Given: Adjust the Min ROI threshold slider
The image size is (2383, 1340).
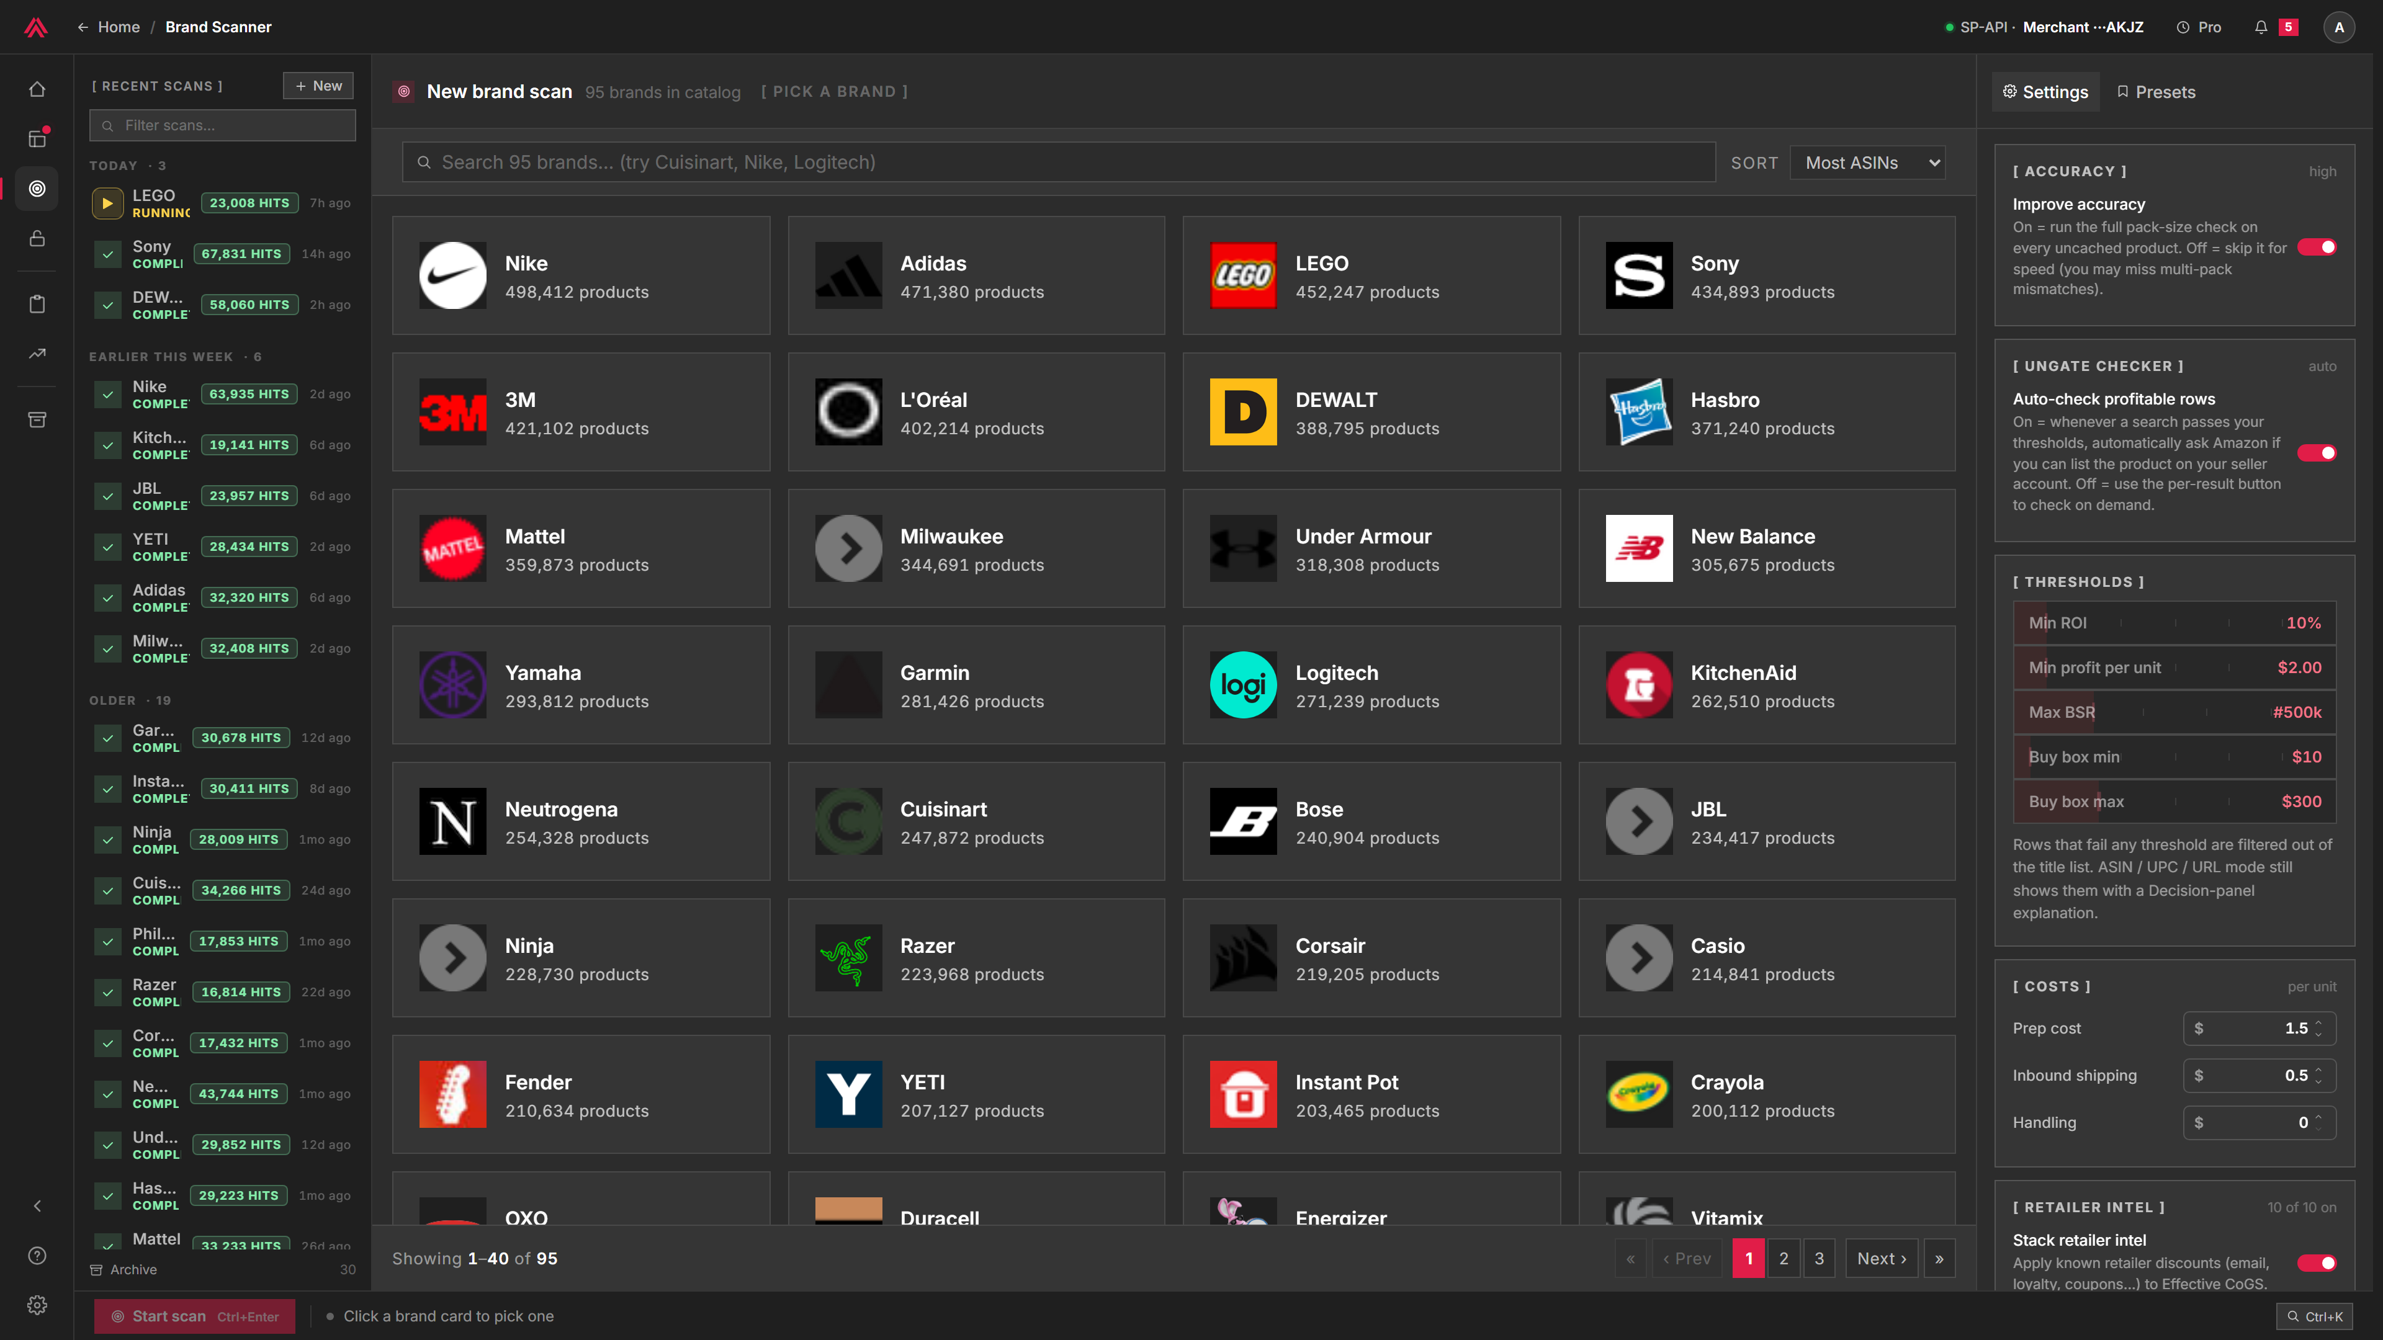Looking at the screenshot, I should coord(2174,623).
